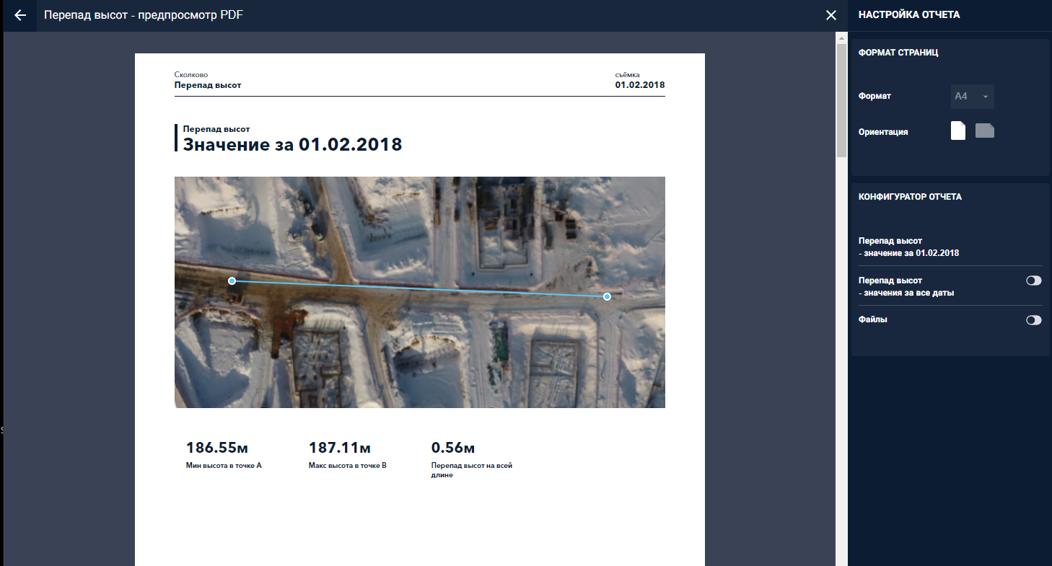Click the left endpoint of the blue line
1052x566 pixels.
pos(232,280)
